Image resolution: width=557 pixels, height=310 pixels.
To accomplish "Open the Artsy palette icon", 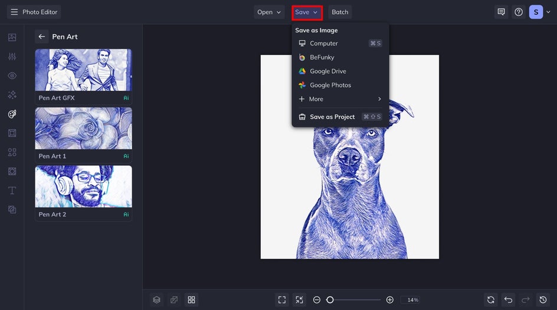I will [x=12, y=114].
